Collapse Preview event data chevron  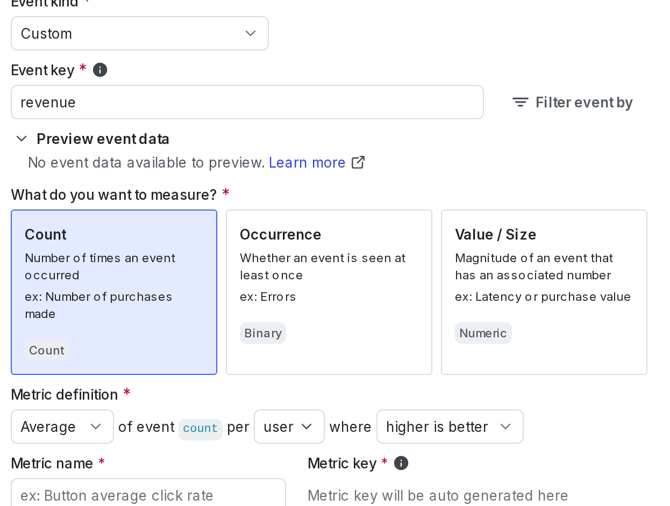pos(22,139)
